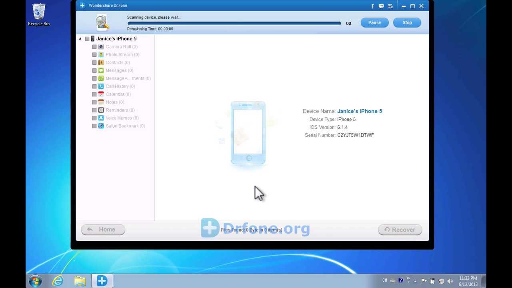This screenshot has height=288, width=512.
Task: Select Safari Bookmark (0) in the tree
Action: tap(126, 126)
